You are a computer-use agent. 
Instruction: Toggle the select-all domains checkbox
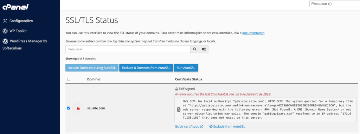(69, 79)
